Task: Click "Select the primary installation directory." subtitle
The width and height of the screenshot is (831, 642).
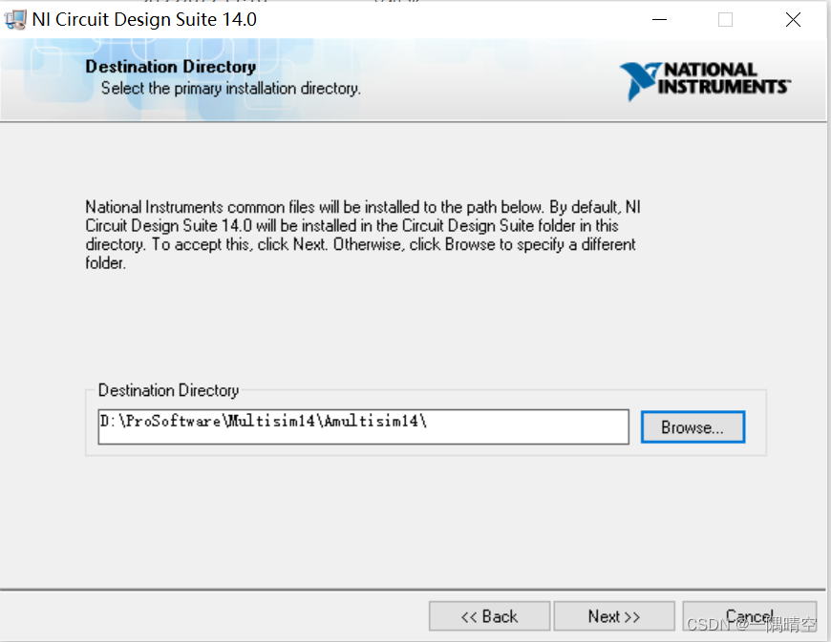Action: [231, 88]
